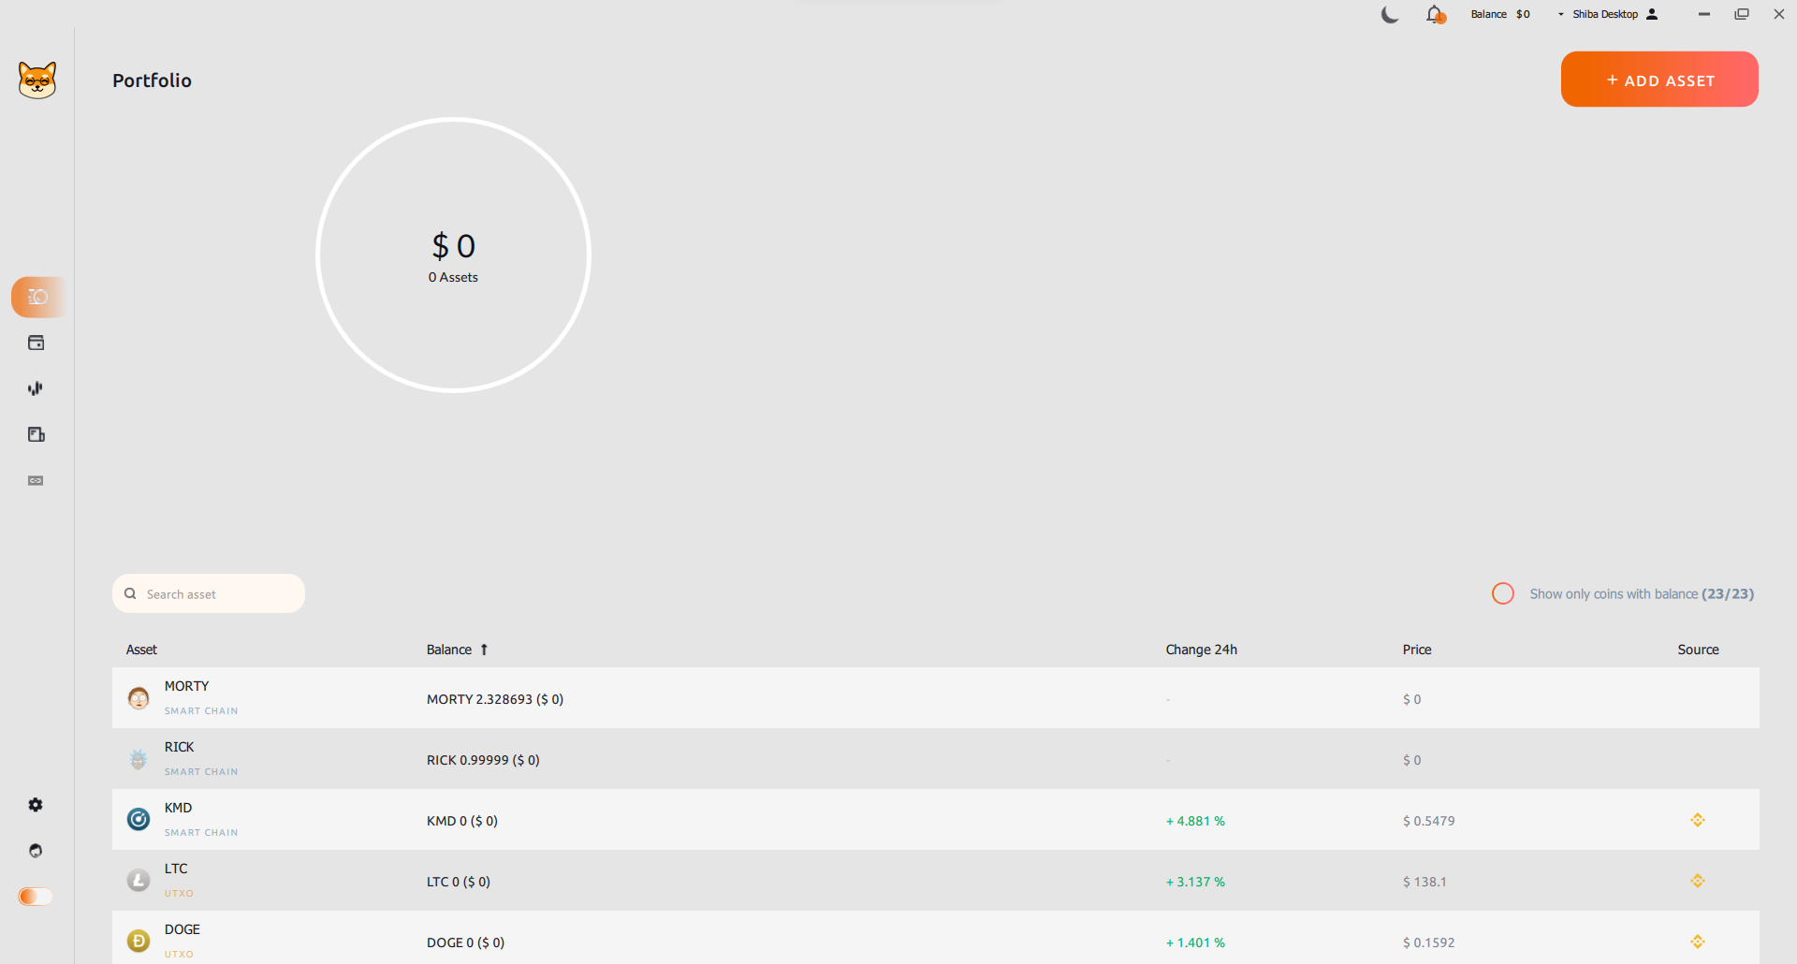Click the banknote icon in the sidebar
Screen dimensions: 1797x964
tap(37, 480)
